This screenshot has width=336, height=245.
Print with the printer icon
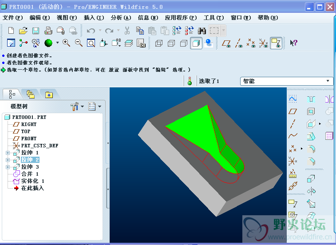click(x=48, y=31)
